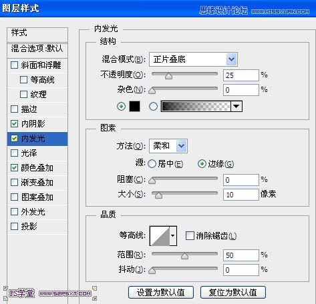Select the 投影 style row label
Viewport: 316px width, 304px height.
(x=29, y=227)
